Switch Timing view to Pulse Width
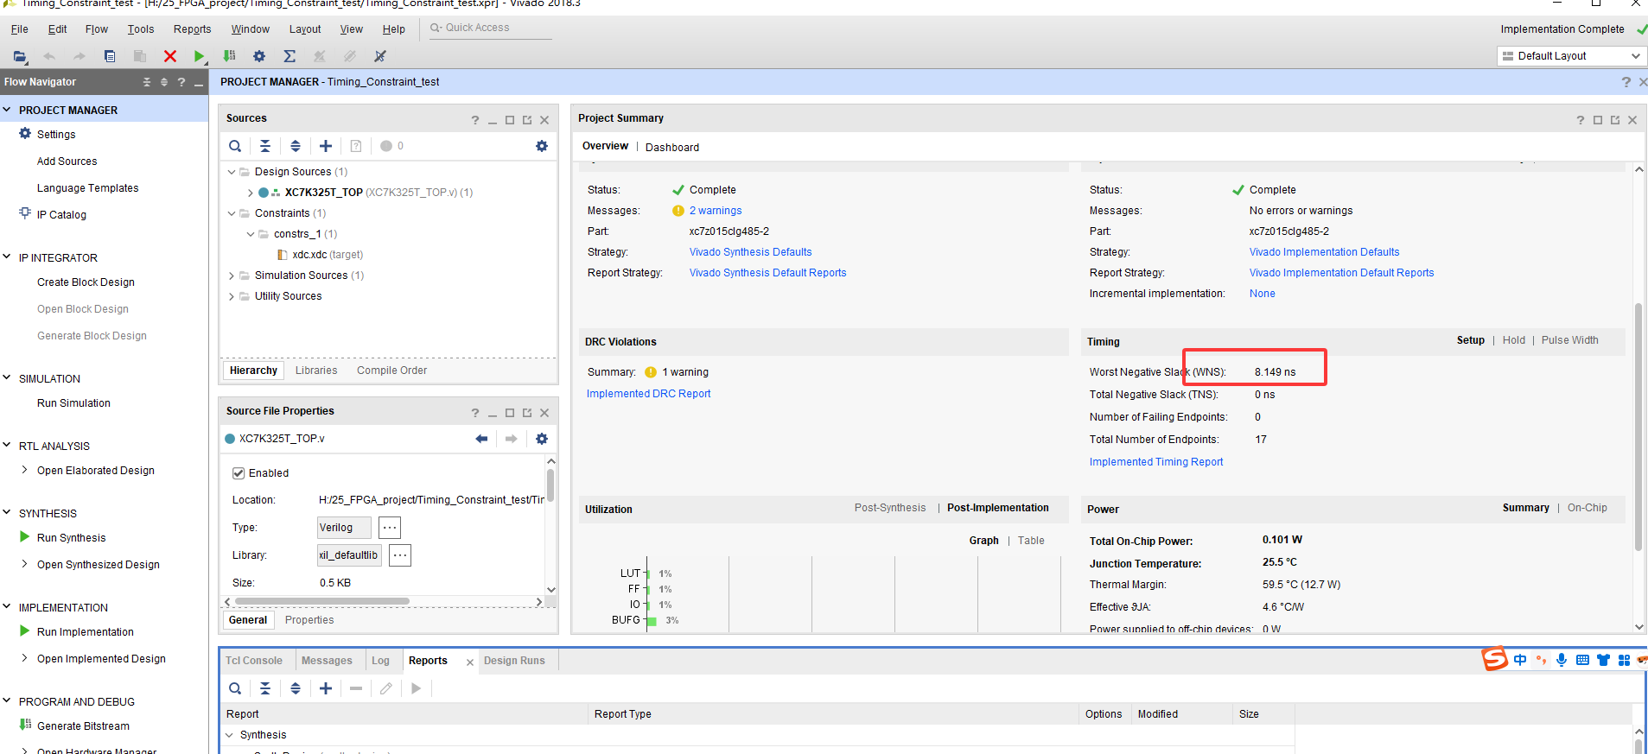This screenshot has width=1648, height=754. click(1569, 340)
